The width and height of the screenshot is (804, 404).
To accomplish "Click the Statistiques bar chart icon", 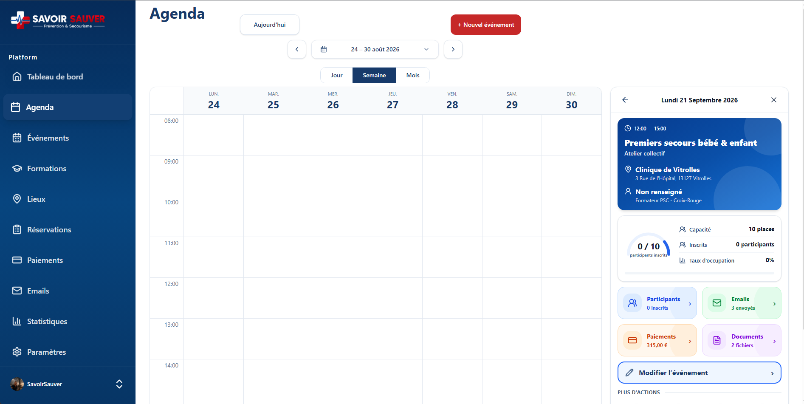I will [17, 321].
